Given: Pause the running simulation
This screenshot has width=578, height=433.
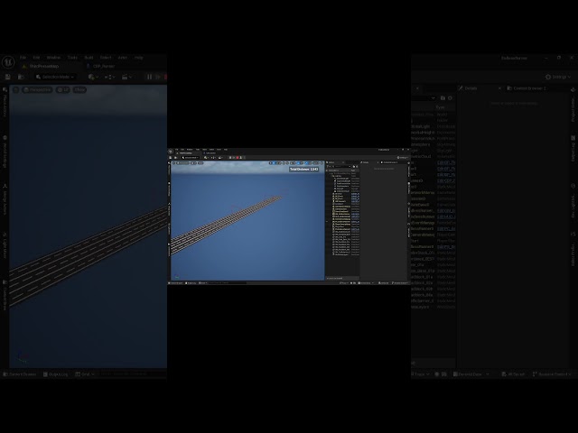Looking at the screenshot, I should pos(149,77).
